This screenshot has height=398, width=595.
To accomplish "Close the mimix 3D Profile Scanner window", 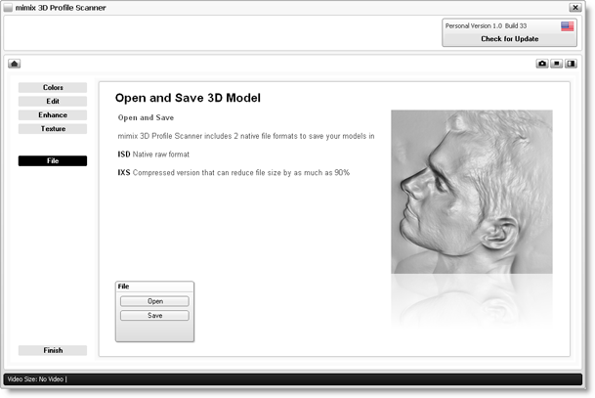I will point(575,7).
